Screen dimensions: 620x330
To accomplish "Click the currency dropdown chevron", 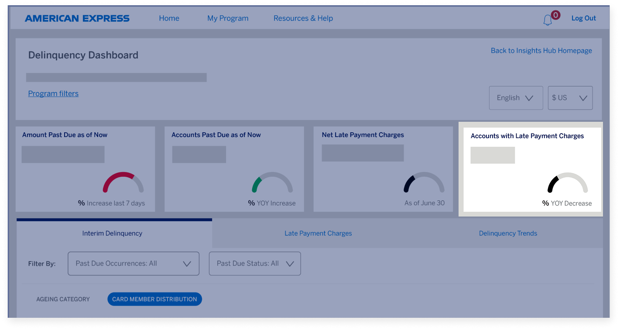I will (x=584, y=98).
